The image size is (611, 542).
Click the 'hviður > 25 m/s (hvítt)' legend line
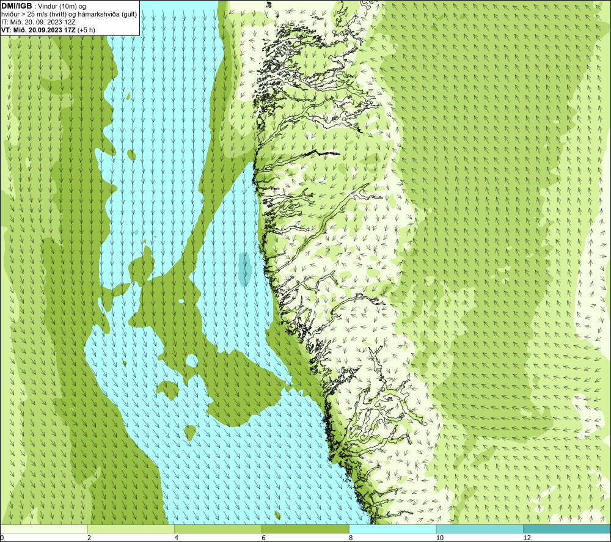tap(70, 15)
